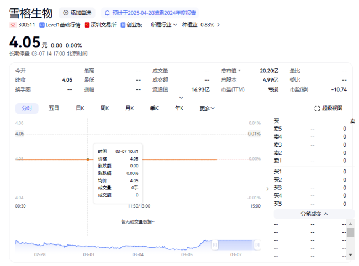Click the China flag icon by 深圳交易所
Screen dimensions: 359x266
(87, 25)
